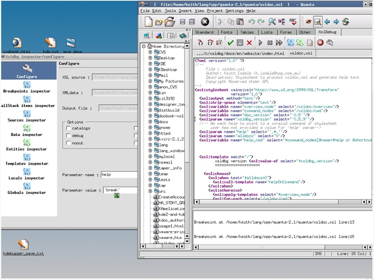Switch to the xsldoc.xsl document tab
The width and height of the screenshot is (374, 280).
(x=301, y=53)
